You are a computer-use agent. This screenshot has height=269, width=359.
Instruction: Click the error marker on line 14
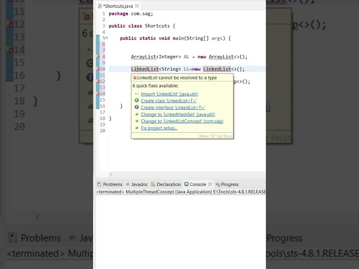[98, 94]
